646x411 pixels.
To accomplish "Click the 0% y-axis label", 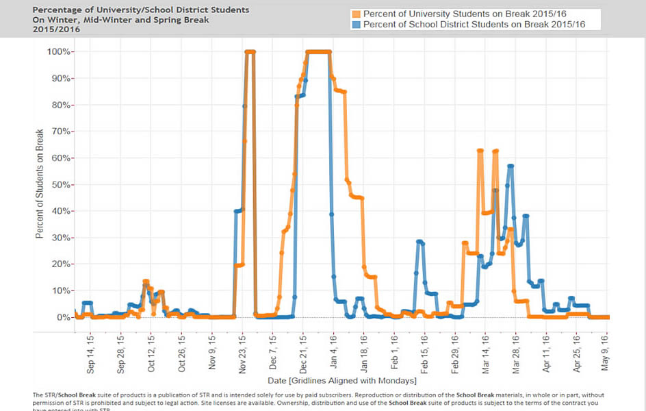I will 63,317.
